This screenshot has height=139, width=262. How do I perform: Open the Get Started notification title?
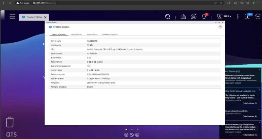(233, 71)
